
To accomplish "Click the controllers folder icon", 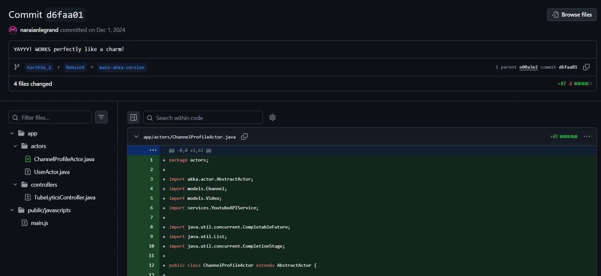I will pyautogui.click(x=25, y=185).
